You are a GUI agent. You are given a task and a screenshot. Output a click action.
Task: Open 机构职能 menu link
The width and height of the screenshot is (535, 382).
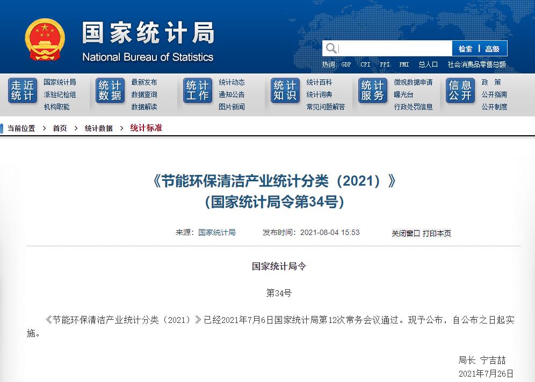point(56,107)
